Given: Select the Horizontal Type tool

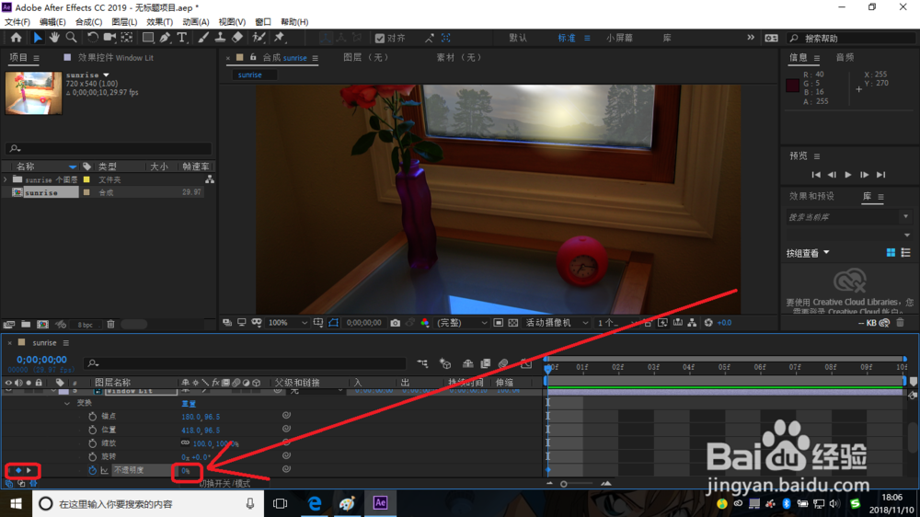Looking at the screenshot, I should click(182, 38).
